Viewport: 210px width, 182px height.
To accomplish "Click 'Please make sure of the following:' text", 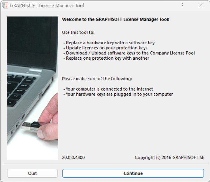I will (x=97, y=79).
